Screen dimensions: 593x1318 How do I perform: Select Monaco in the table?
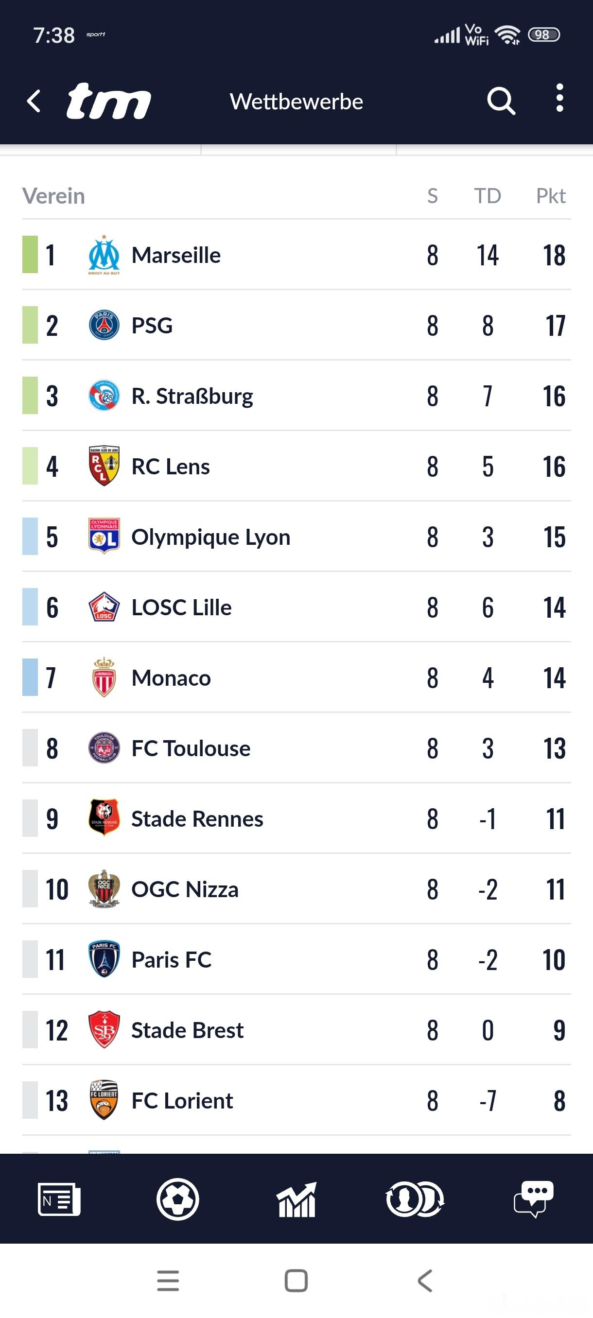[171, 678]
